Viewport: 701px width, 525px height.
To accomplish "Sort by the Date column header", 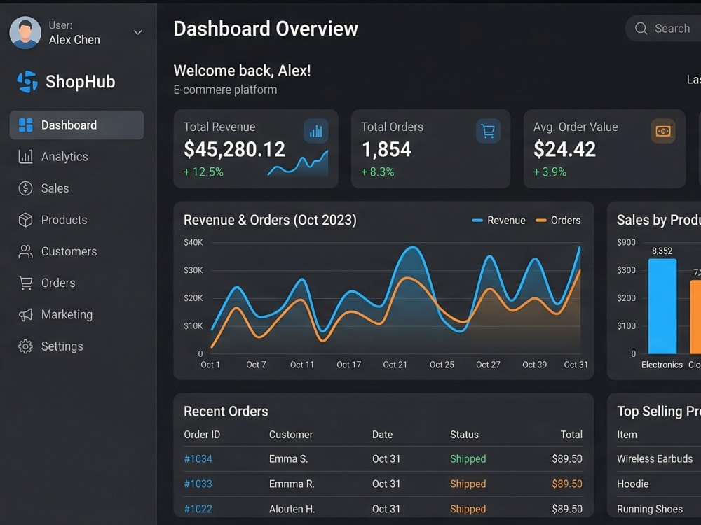I will point(382,435).
